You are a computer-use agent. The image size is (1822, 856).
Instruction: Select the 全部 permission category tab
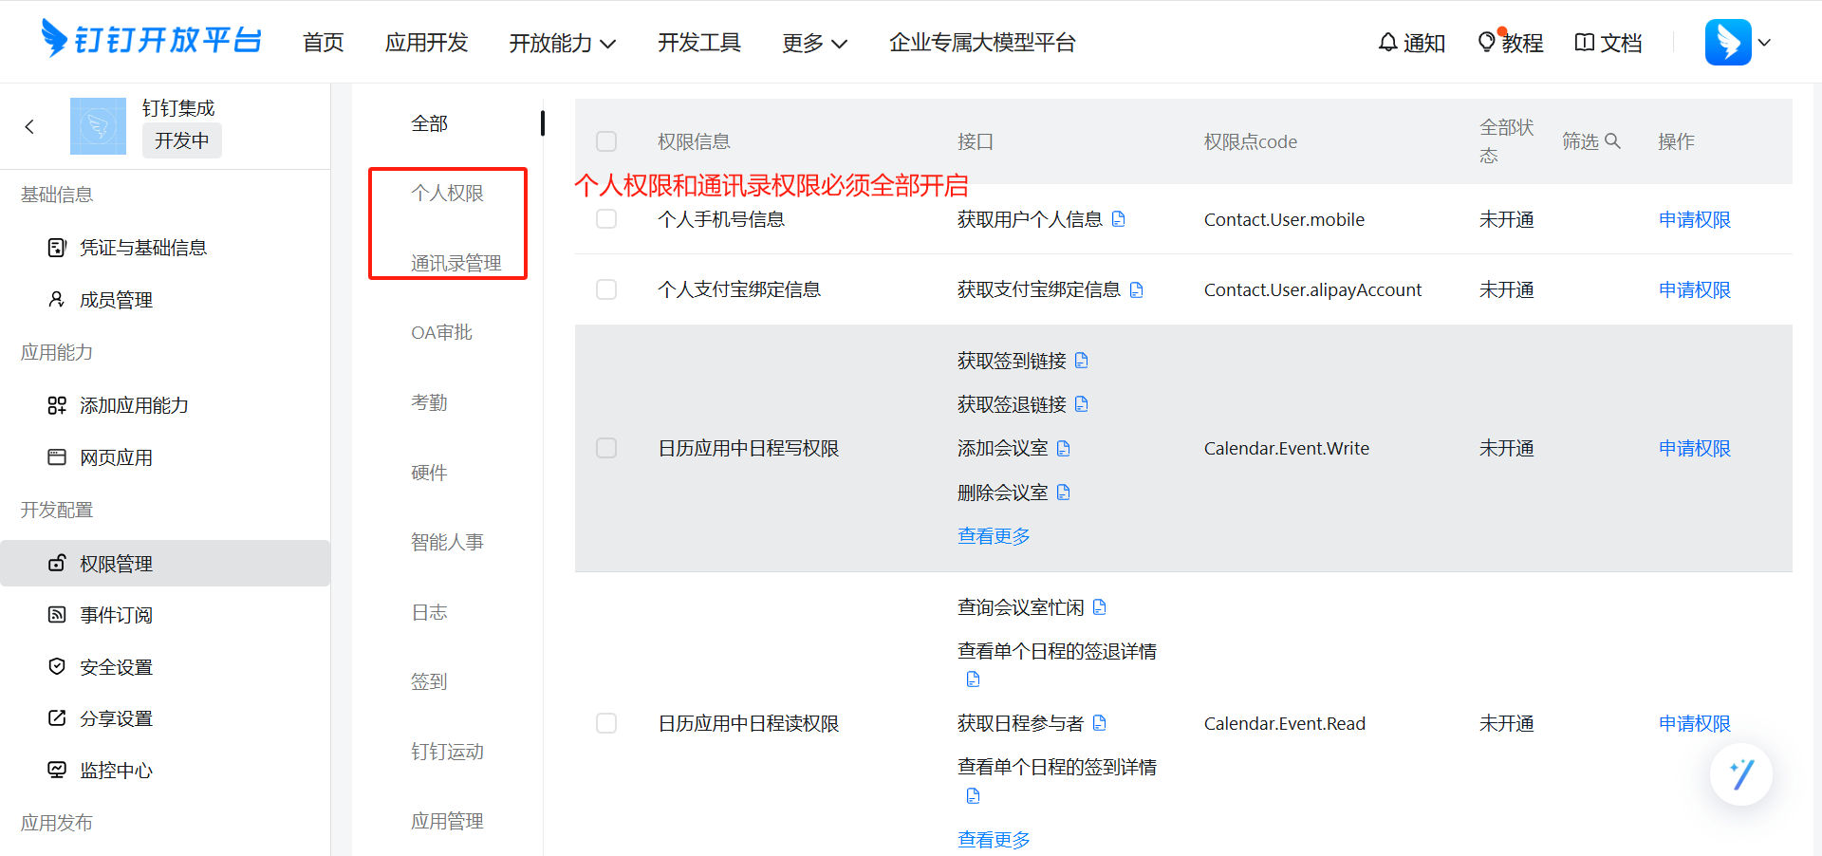tap(429, 123)
